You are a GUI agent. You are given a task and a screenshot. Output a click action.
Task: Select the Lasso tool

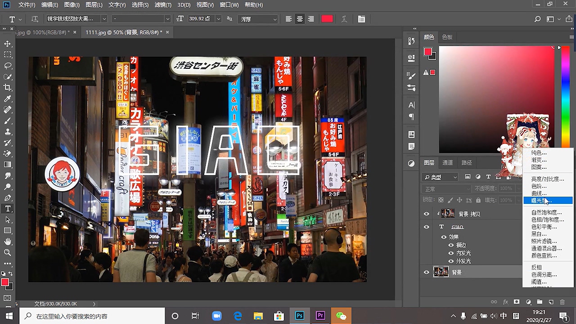tap(8, 66)
